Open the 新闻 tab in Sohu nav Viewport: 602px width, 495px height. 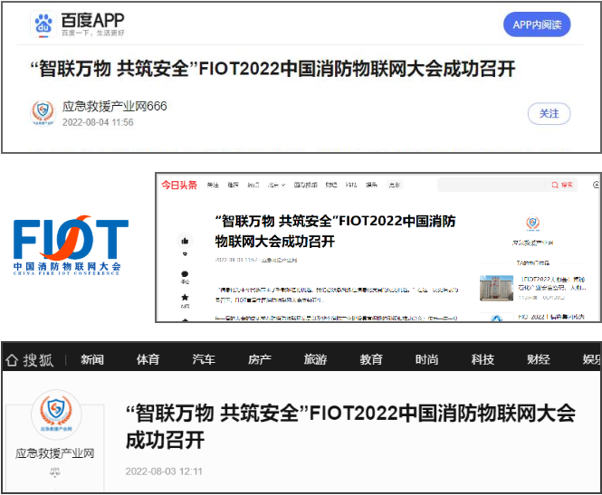pos(92,359)
